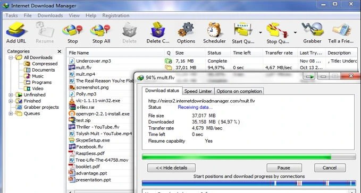
Task: Click the SkypeSetup.exe file icon
Action: [x=72, y=140]
